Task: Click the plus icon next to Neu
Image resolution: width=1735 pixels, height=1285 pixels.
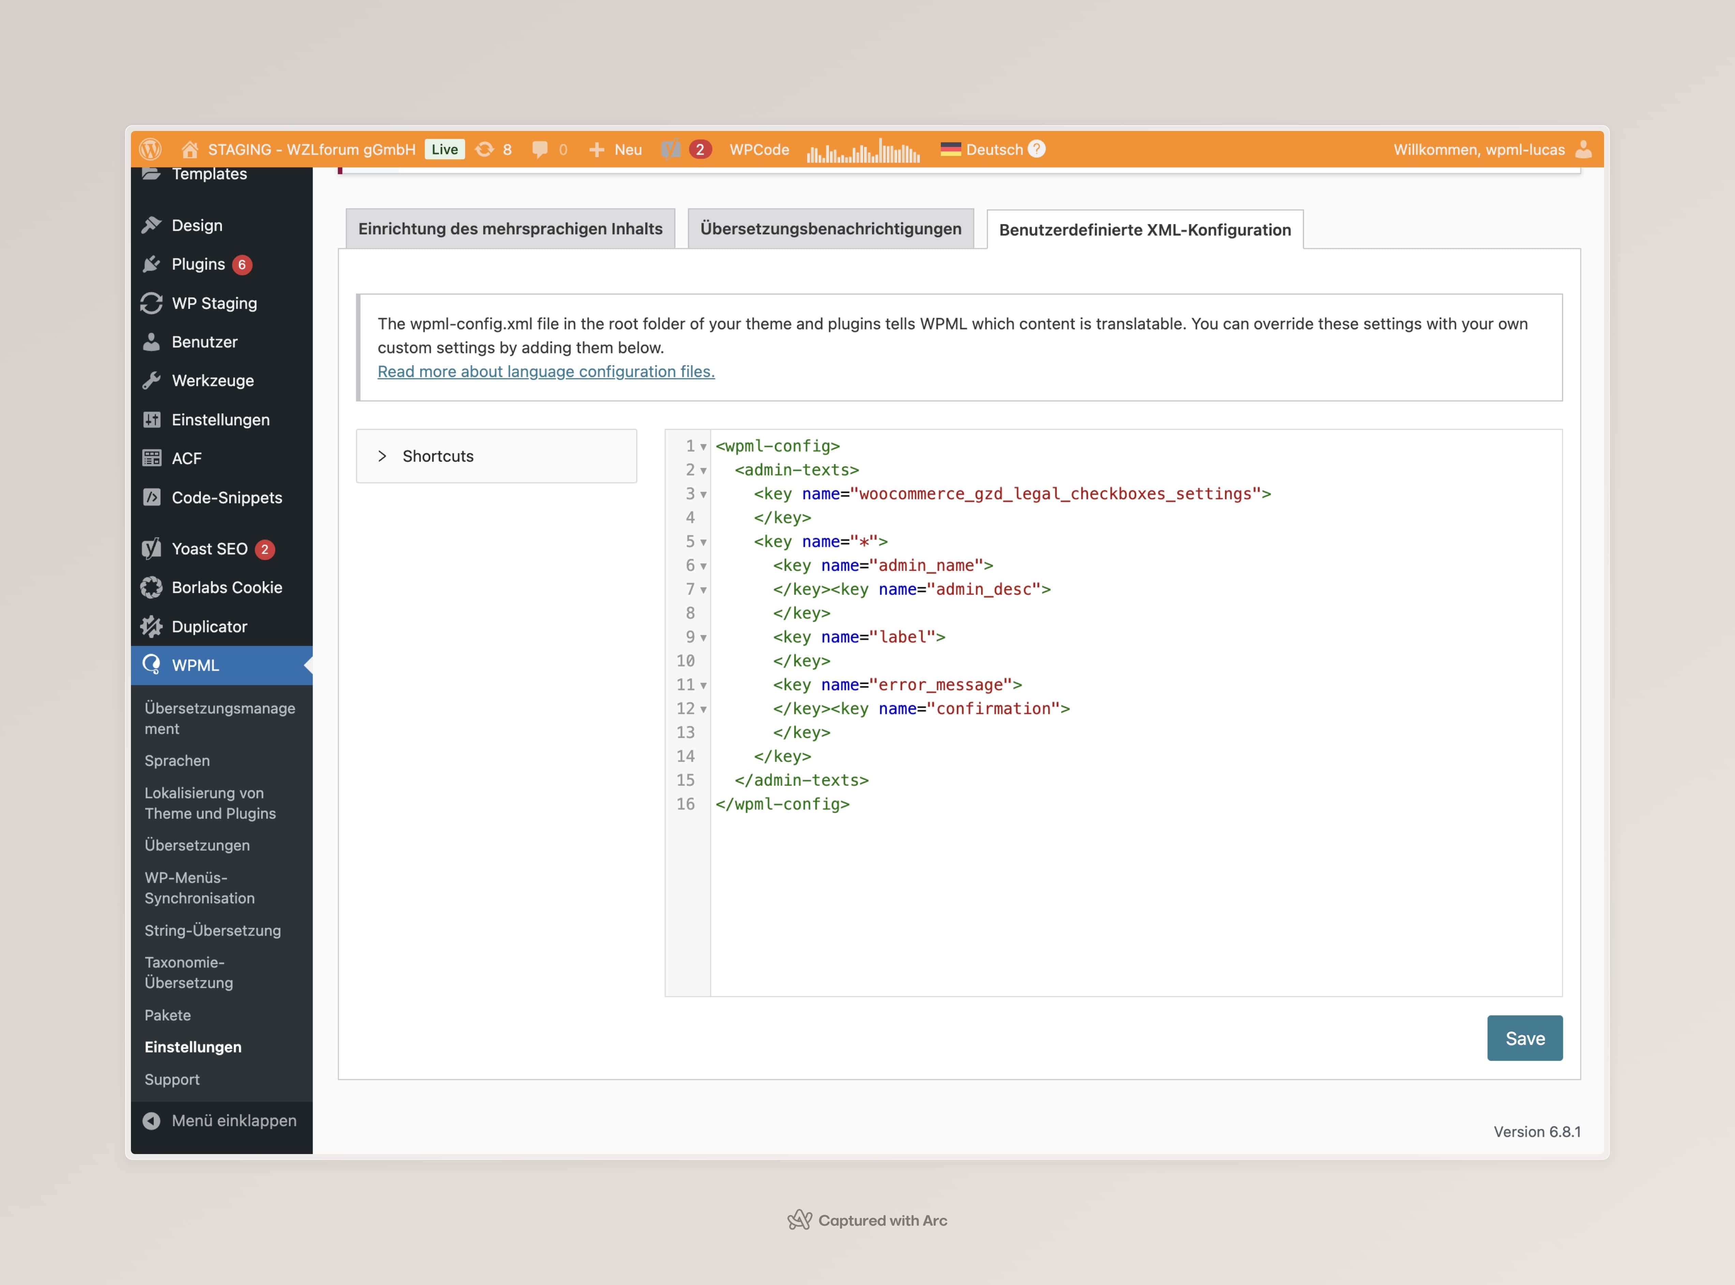Action: click(x=596, y=149)
